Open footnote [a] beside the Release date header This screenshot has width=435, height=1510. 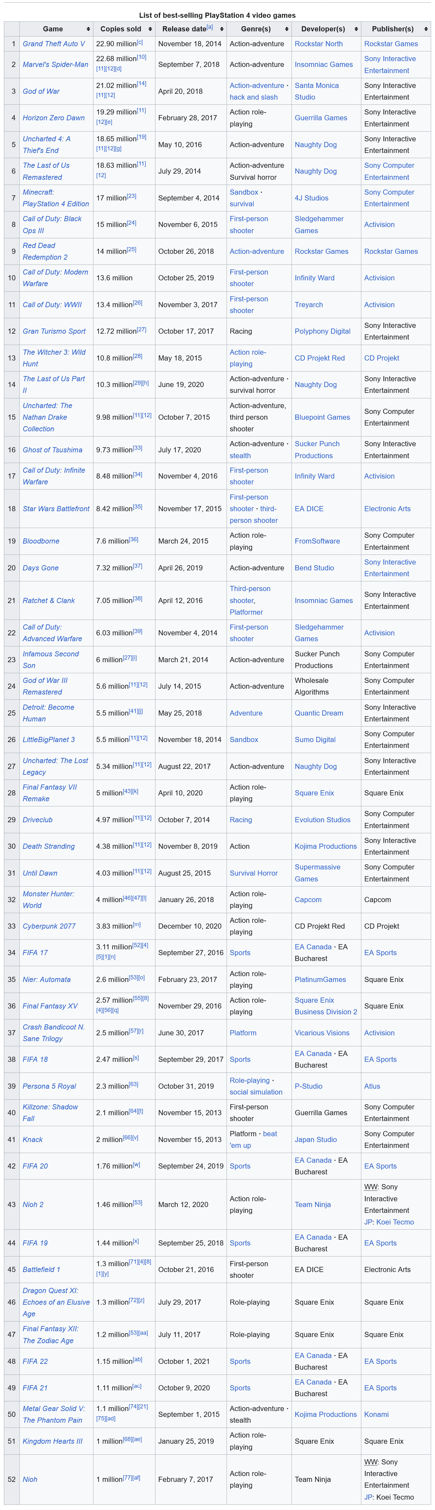coord(209,27)
